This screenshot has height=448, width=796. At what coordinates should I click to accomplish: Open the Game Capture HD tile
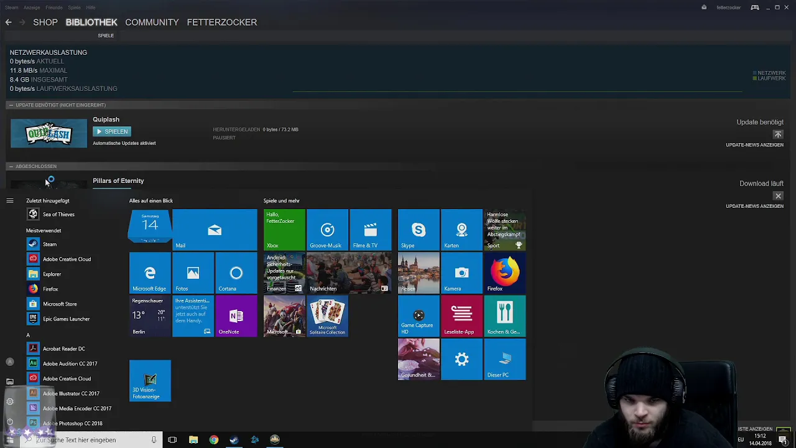[419, 316]
